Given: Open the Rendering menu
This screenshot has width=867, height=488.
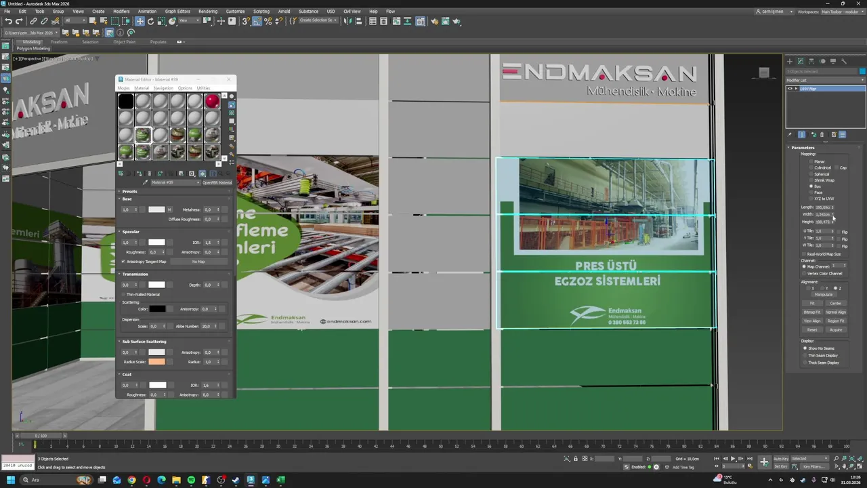Looking at the screenshot, I should (208, 12).
